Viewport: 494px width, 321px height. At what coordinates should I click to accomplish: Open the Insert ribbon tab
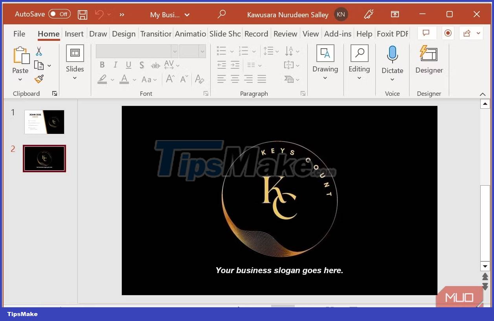[x=74, y=34]
